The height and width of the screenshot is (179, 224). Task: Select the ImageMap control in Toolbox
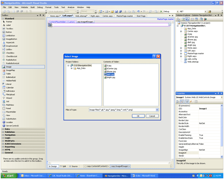pos(10,70)
